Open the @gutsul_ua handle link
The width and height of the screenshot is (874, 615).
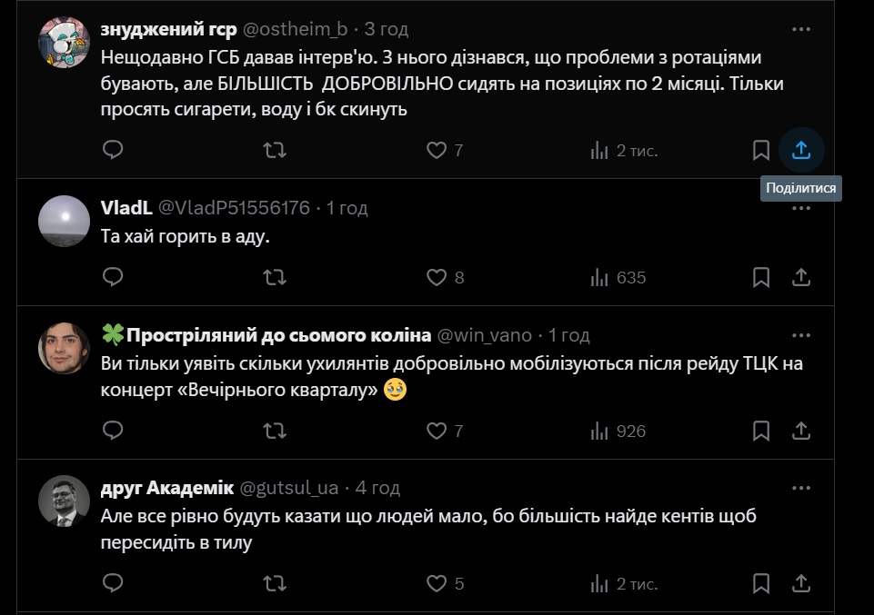(x=289, y=488)
